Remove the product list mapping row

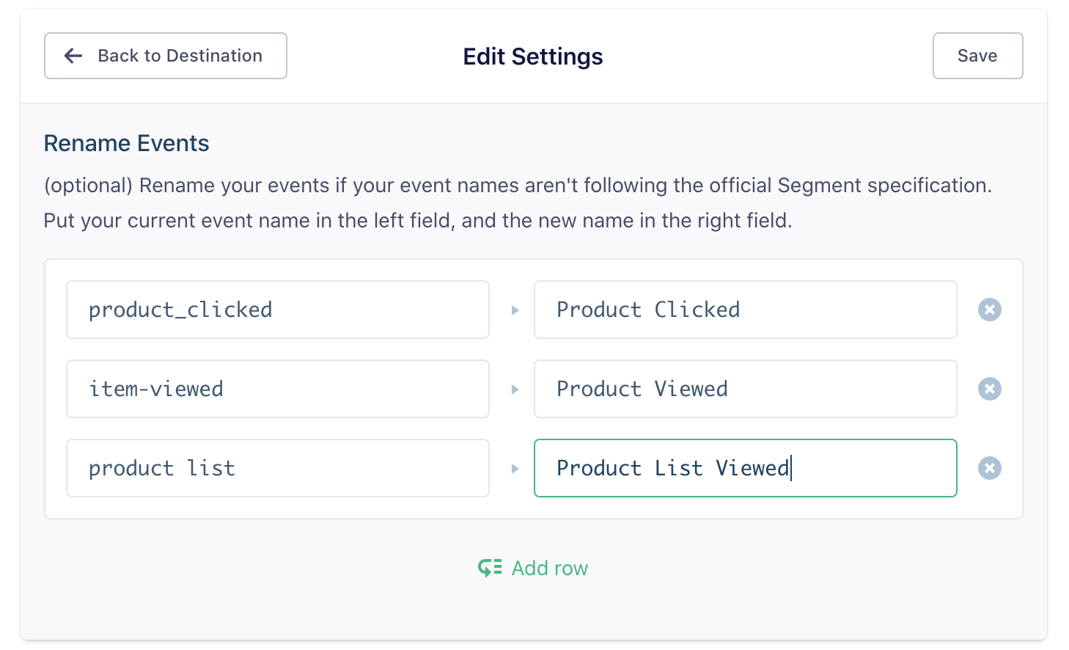[x=989, y=468]
